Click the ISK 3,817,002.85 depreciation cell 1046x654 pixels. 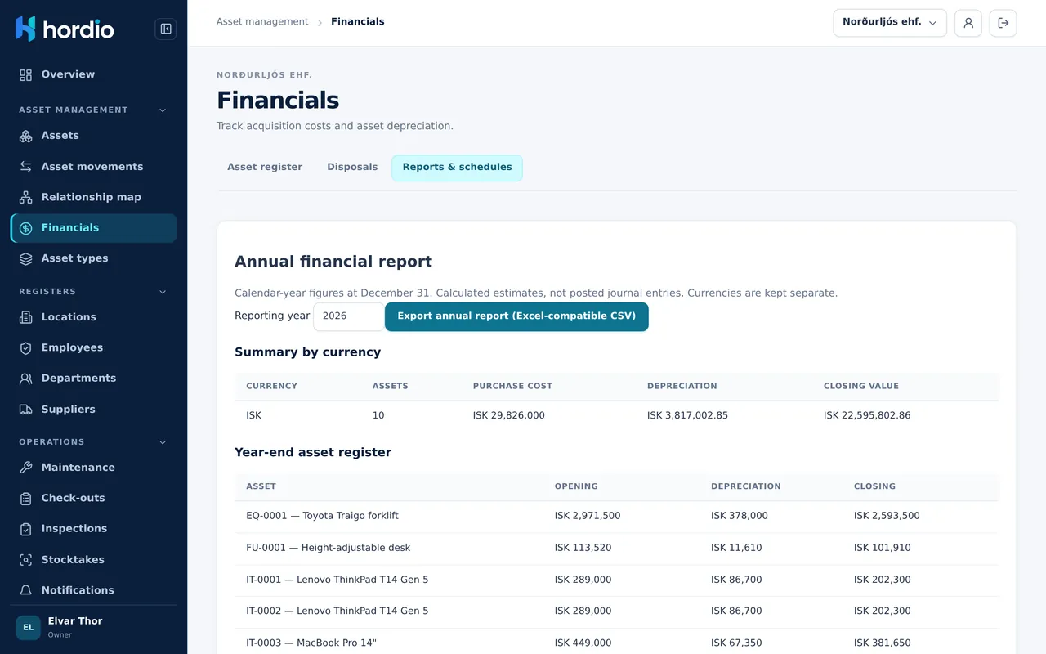point(687,415)
